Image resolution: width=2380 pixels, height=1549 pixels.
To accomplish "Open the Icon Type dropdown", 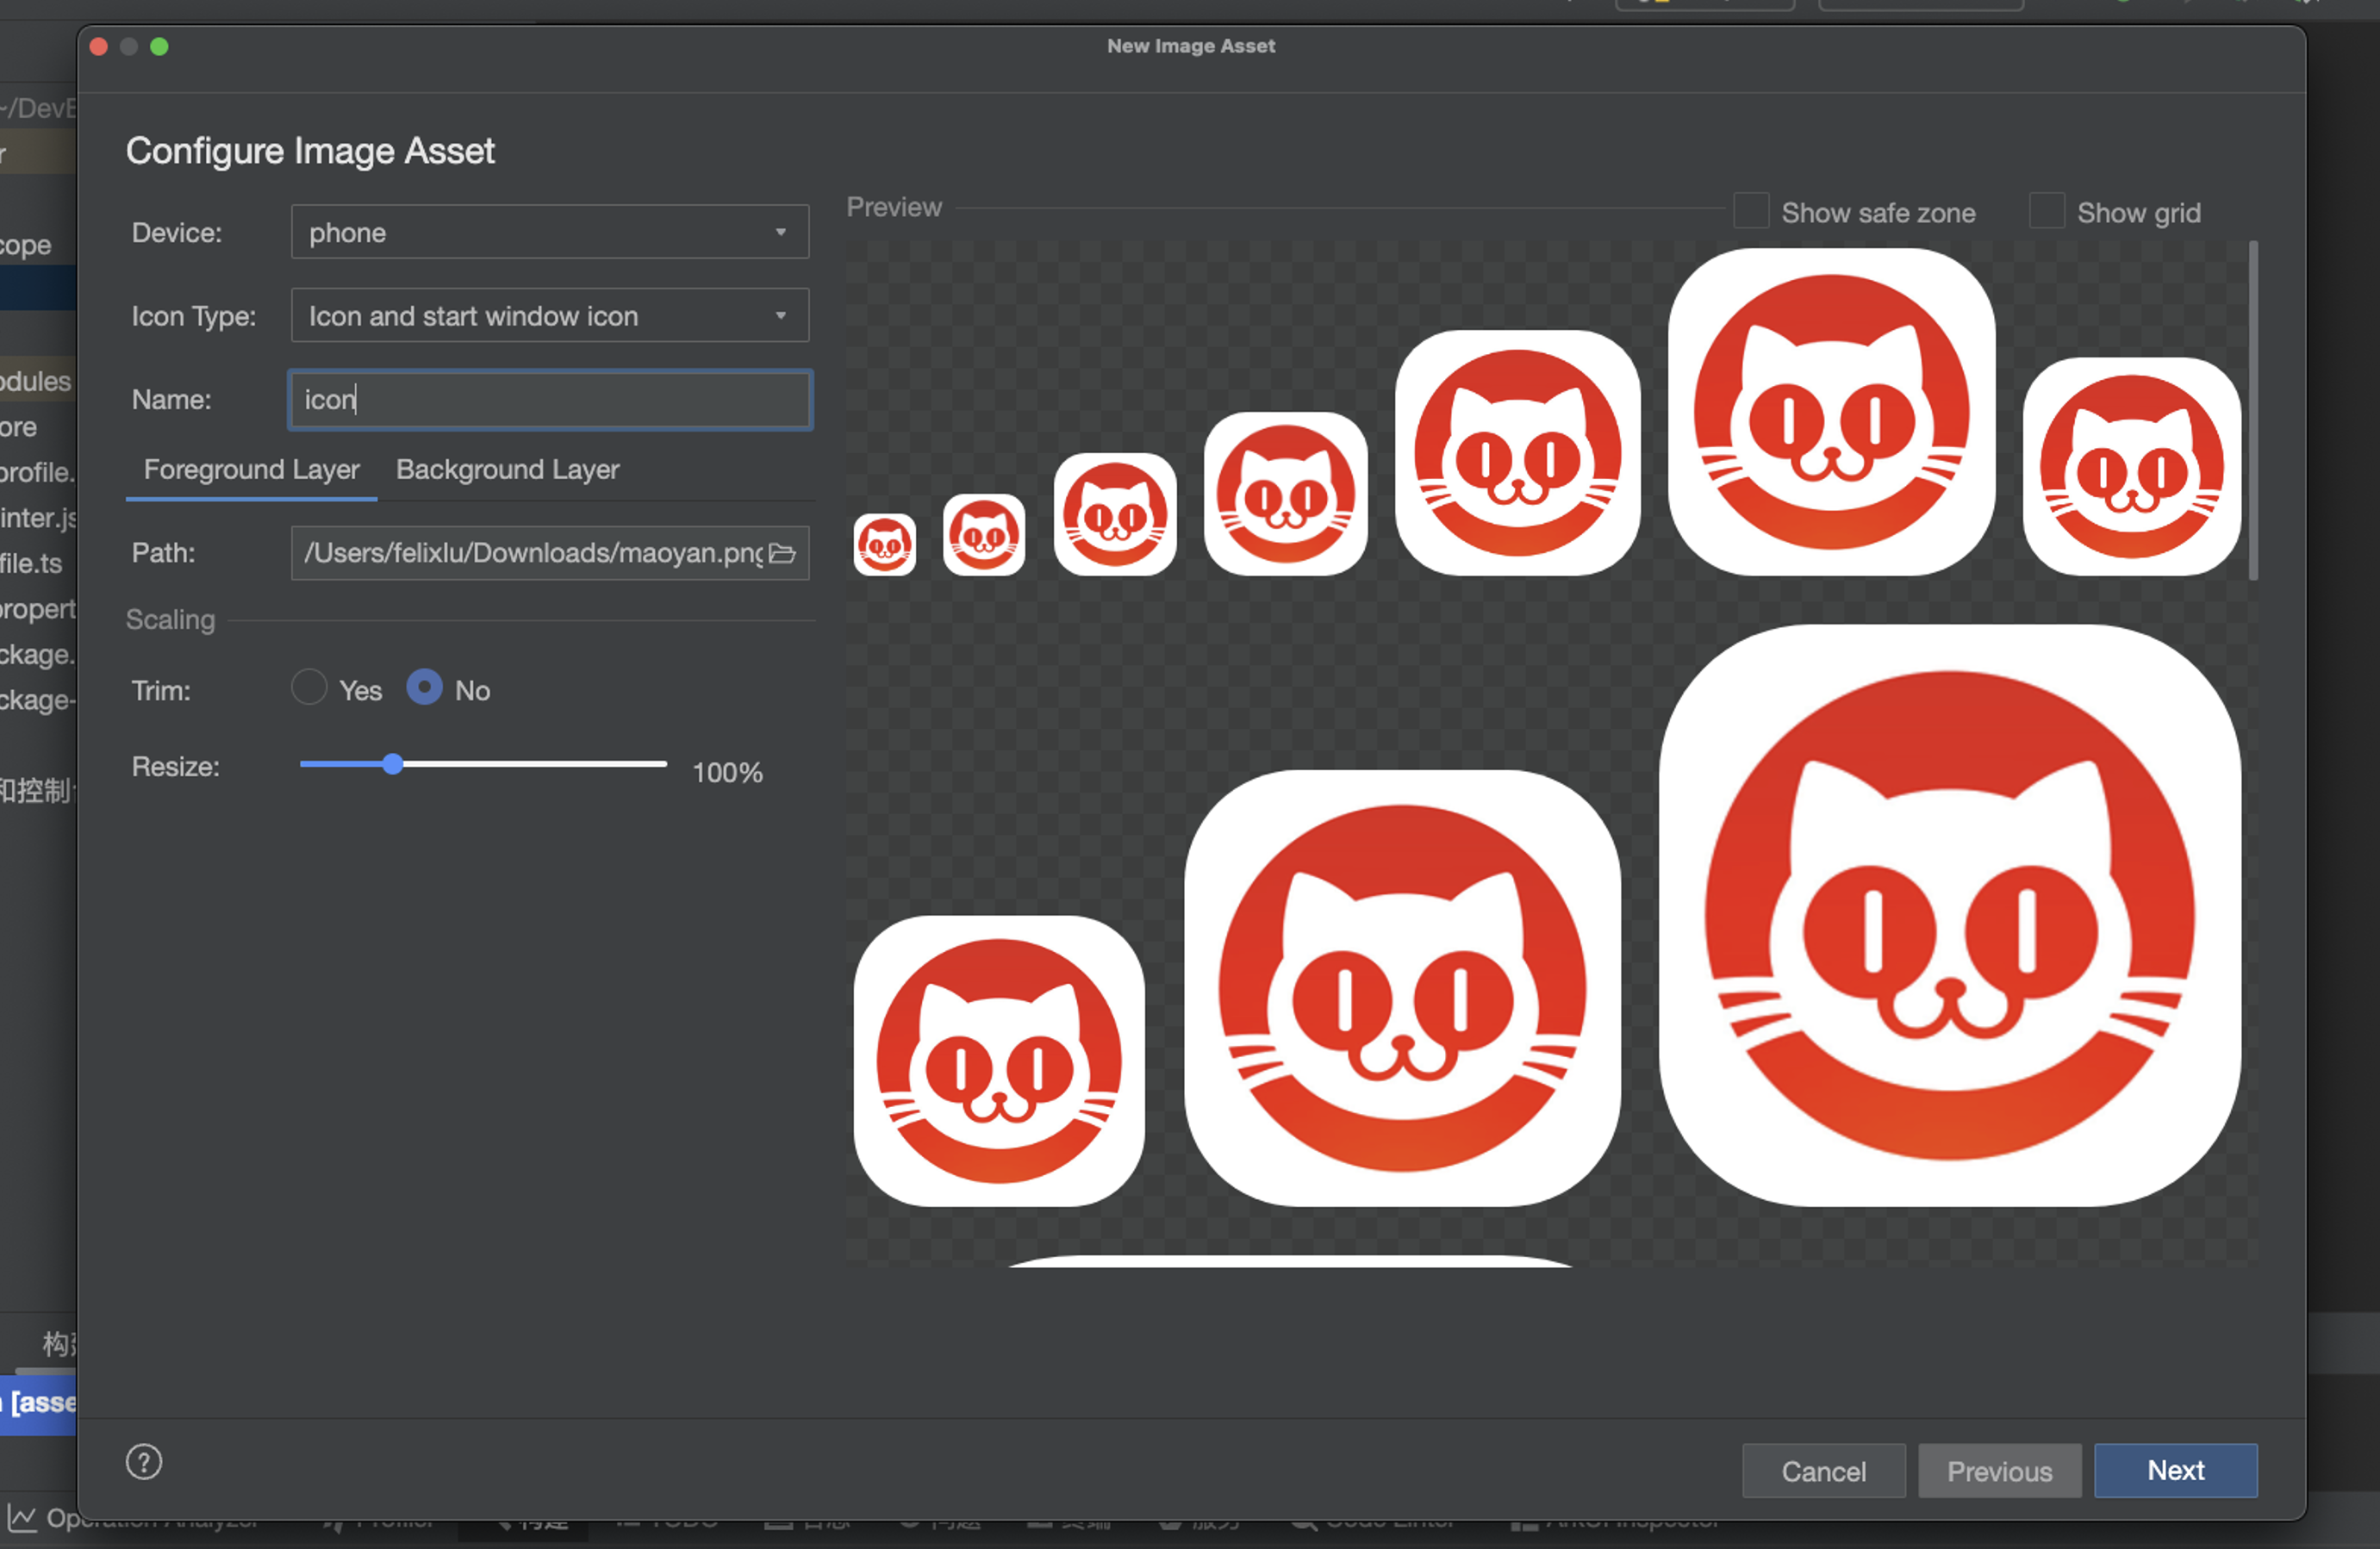I will [x=549, y=316].
